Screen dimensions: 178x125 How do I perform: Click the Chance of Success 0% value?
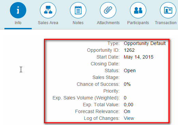click(127, 84)
